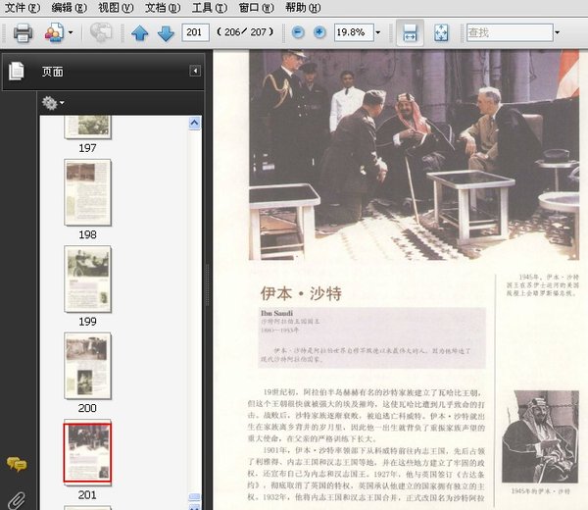Select page 197 thumbnail
This screenshot has width=588, height=510.
pos(88,127)
